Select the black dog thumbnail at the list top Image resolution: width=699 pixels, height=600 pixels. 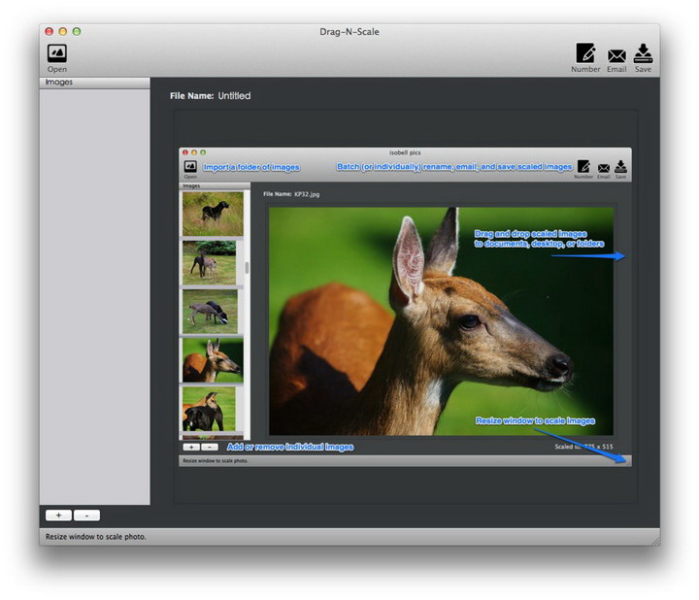click(x=213, y=213)
